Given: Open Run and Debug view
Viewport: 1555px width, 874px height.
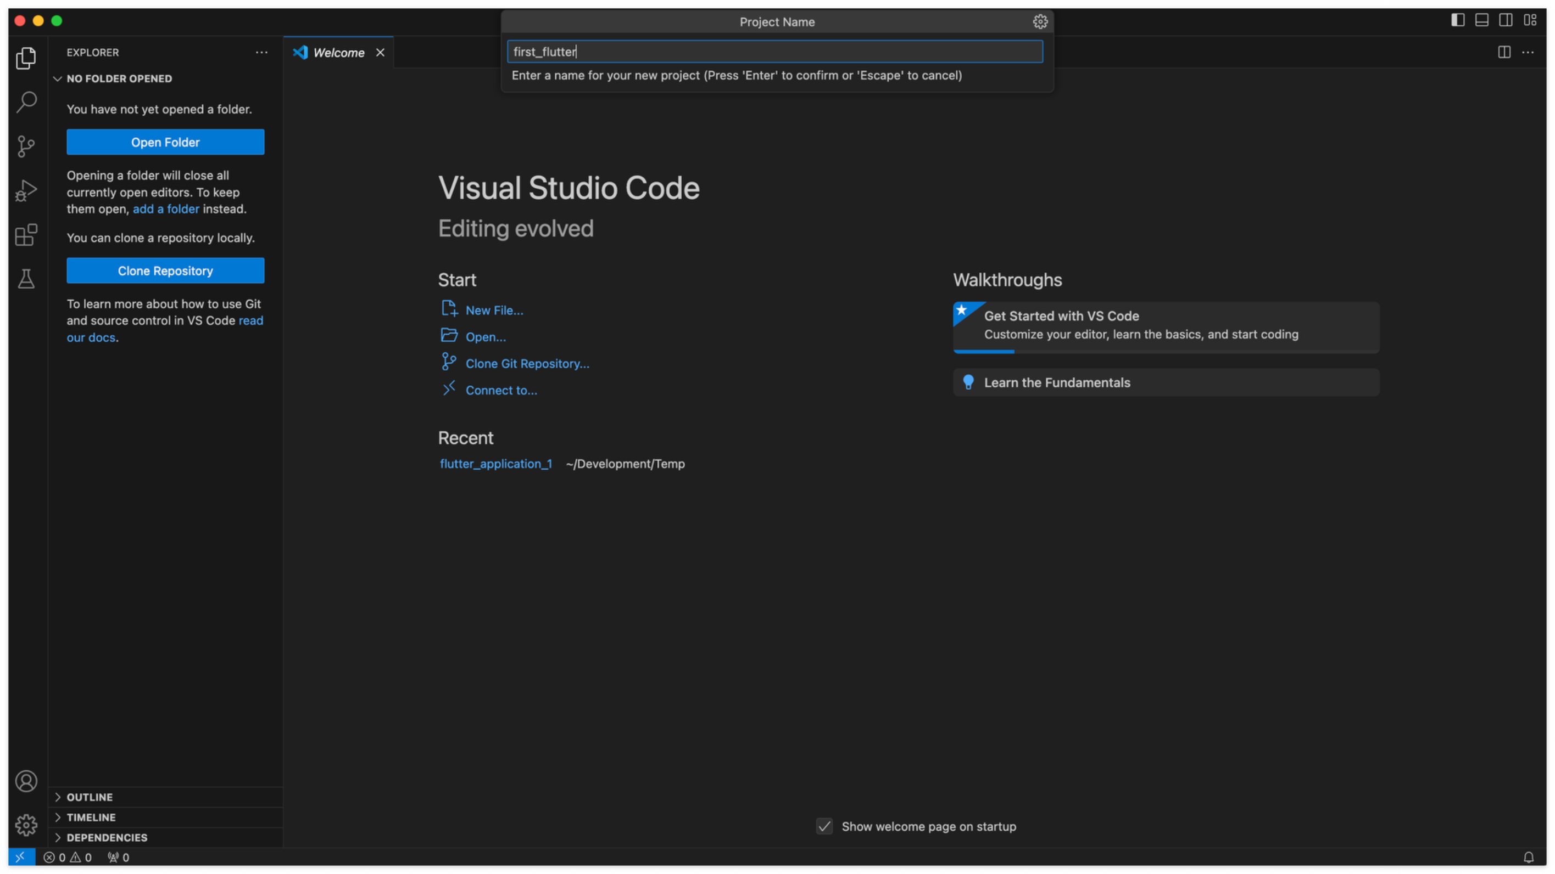Looking at the screenshot, I should click(26, 190).
